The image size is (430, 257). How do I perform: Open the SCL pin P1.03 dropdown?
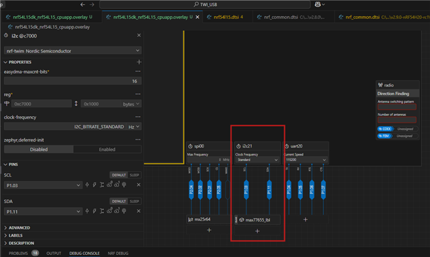43,185
